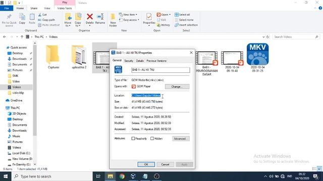Select 3D Objects under This PC
323x181 pixels.
pos(19,114)
